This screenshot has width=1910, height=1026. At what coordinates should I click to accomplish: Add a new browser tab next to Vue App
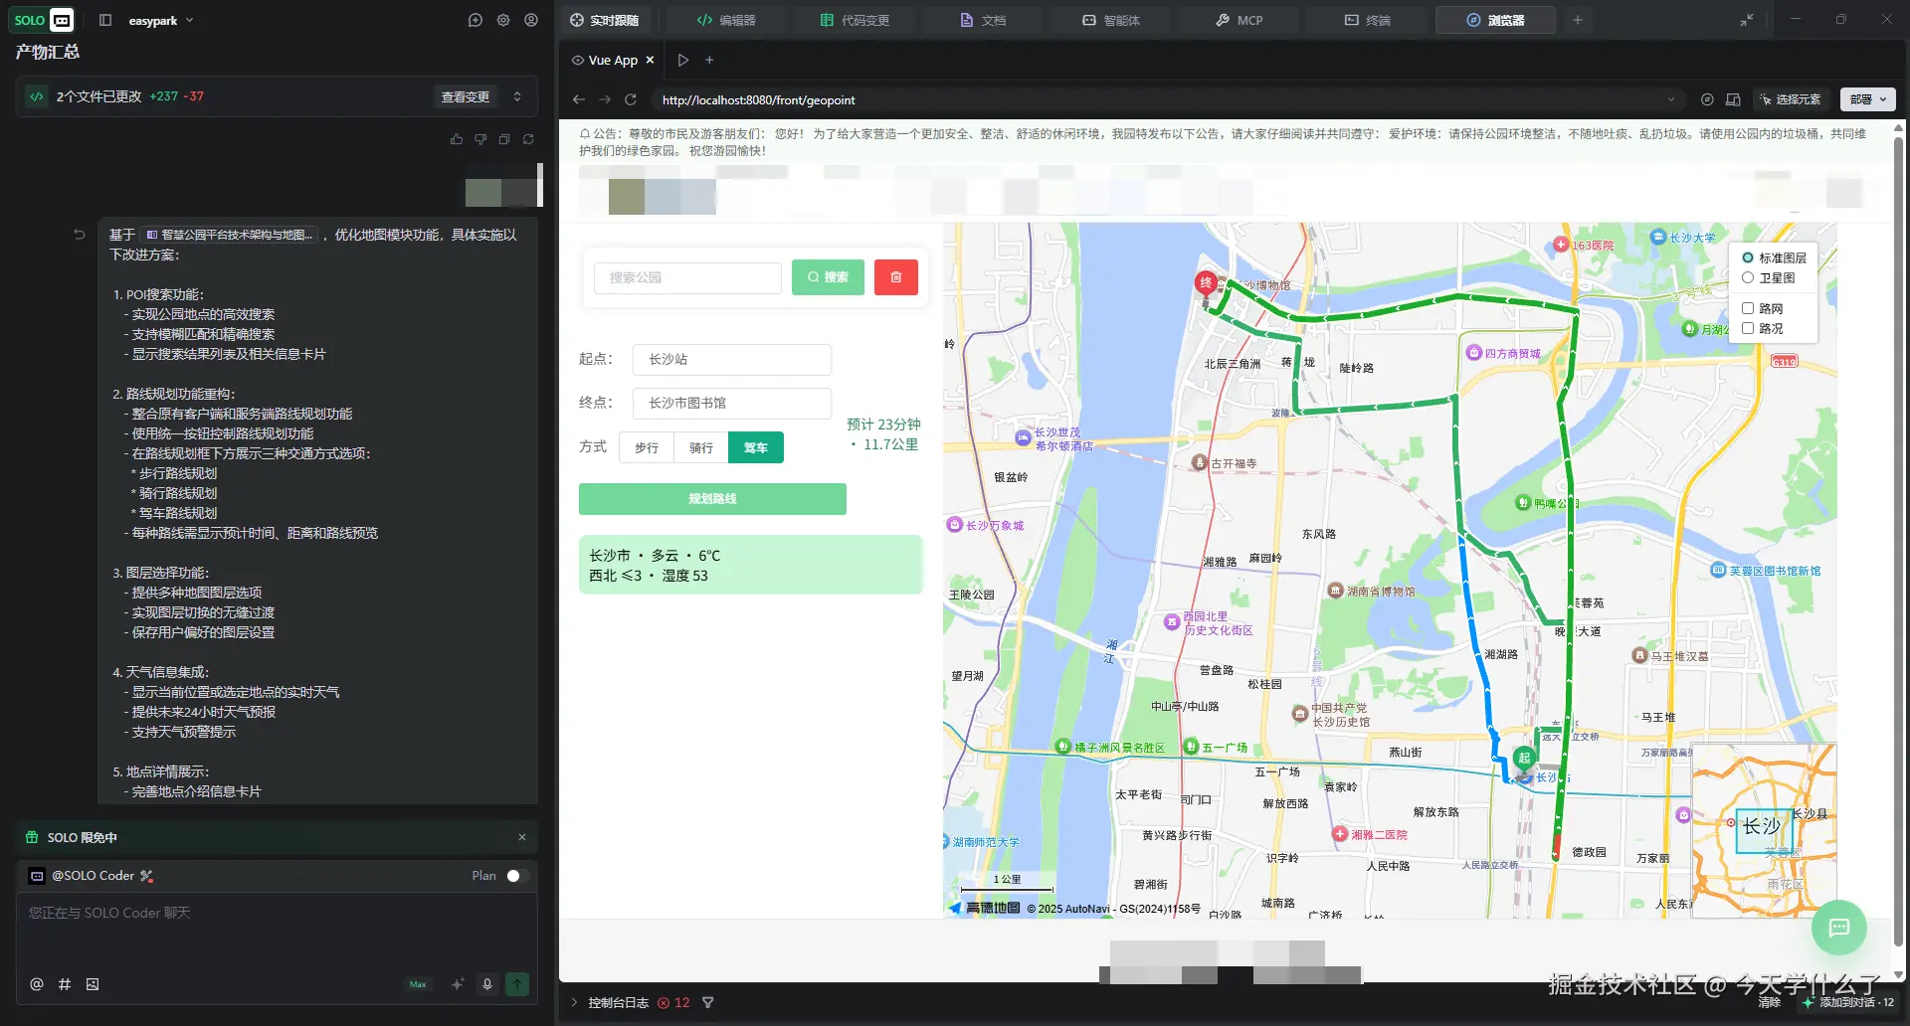click(709, 60)
